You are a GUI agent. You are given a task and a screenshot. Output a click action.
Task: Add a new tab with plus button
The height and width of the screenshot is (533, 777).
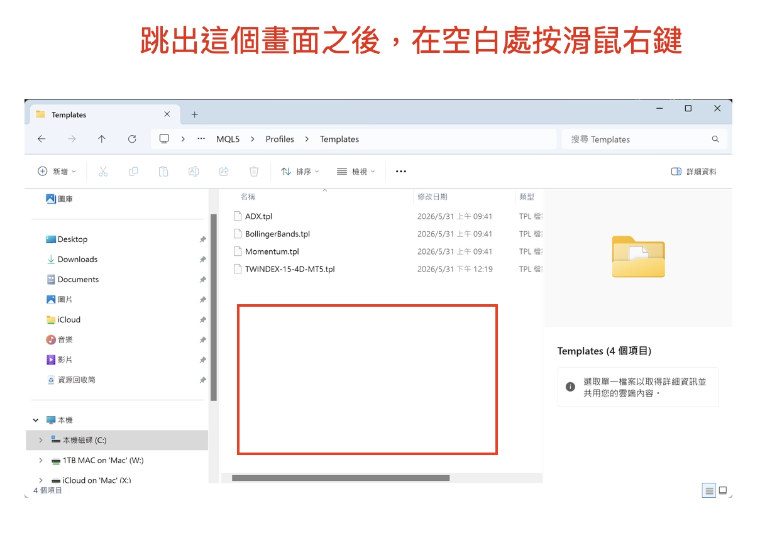(195, 114)
